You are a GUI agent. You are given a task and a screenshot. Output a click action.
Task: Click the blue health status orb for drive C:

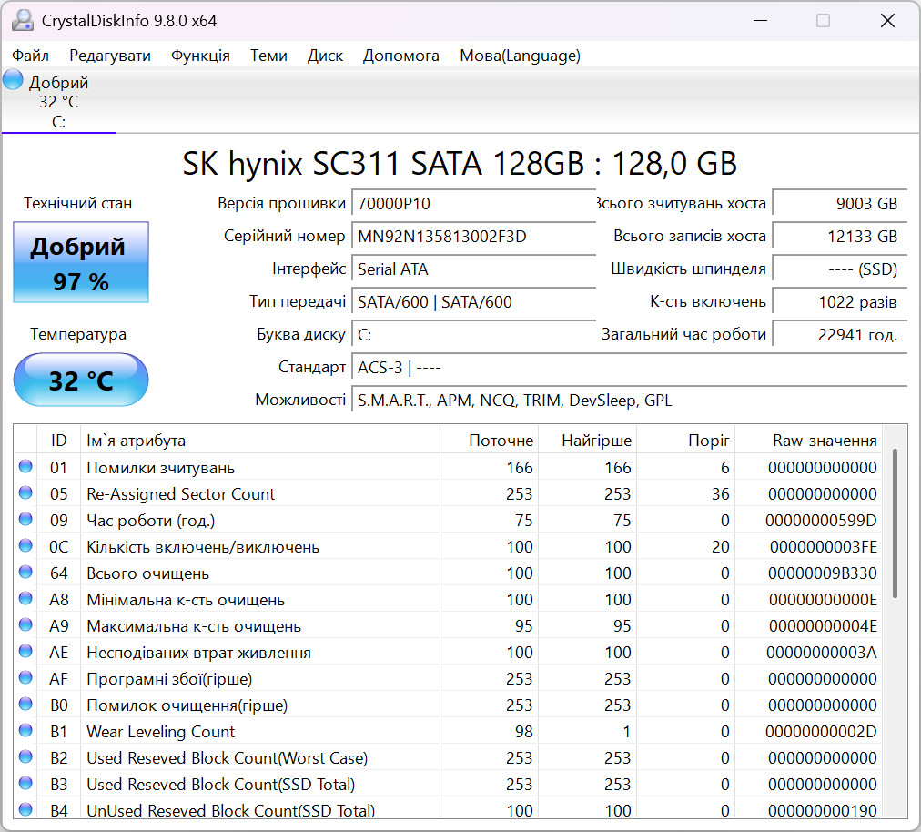(x=13, y=79)
